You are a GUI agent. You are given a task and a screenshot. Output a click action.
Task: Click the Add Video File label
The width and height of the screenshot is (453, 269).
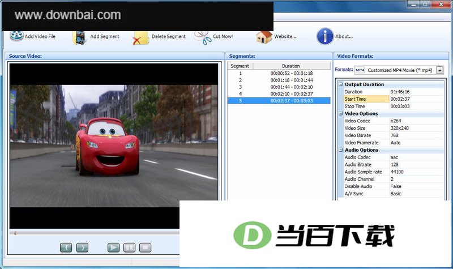pyautogui.click(x=40, y=36)
